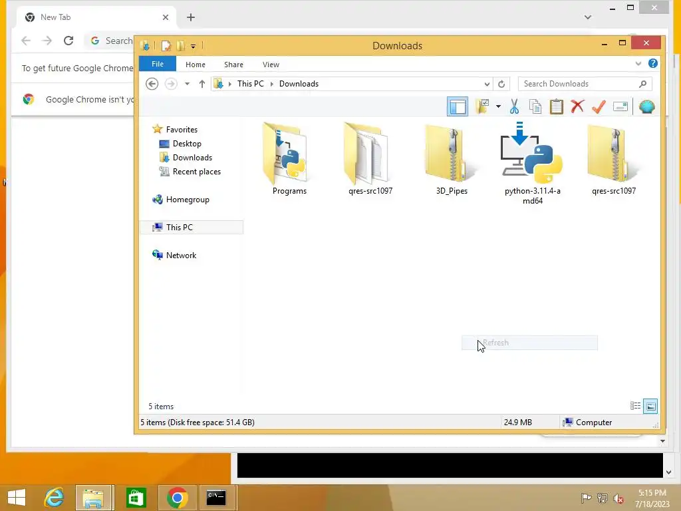Switch to large icons view layout
The height and width of the screenshot is (511, 681).
pyautogui.click(x=650, y=407)
